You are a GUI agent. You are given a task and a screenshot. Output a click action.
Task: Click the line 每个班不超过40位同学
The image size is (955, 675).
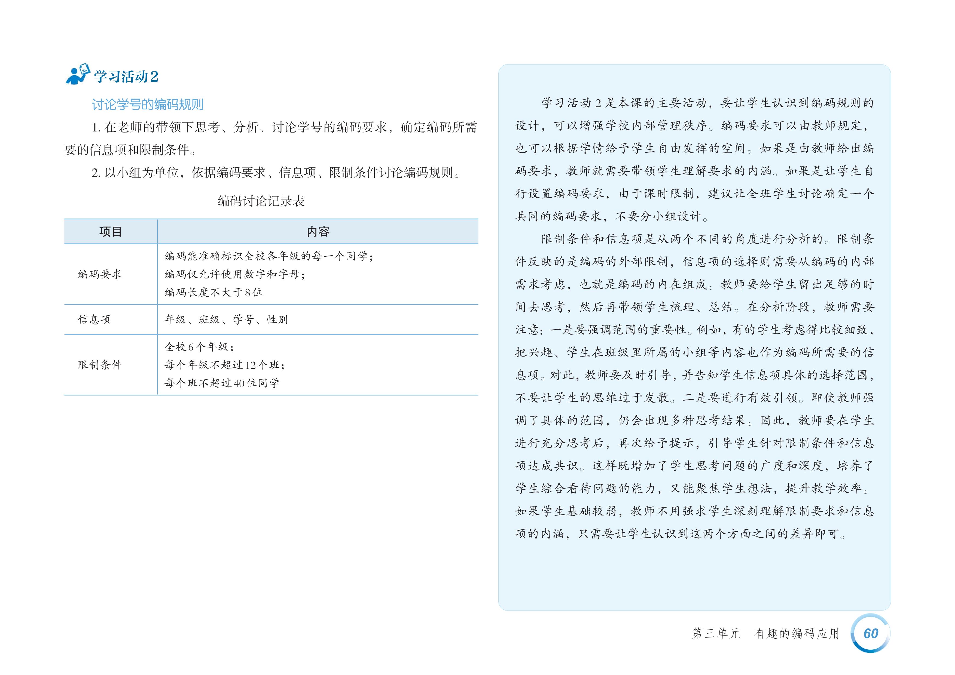(x=222, y=383)
